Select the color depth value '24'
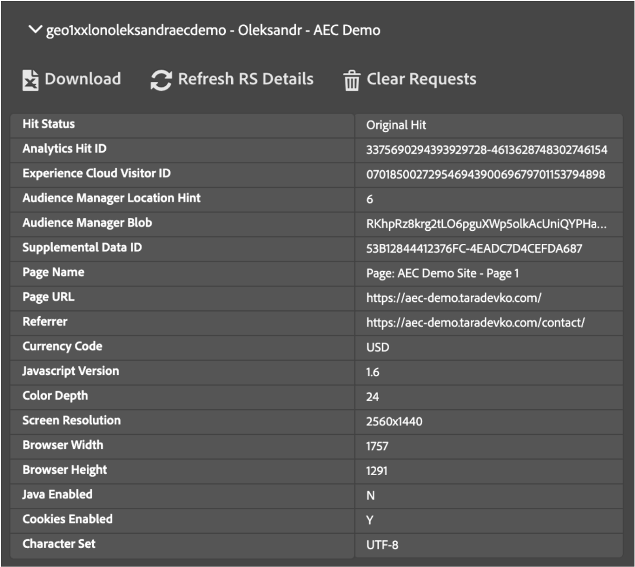This screenshot has width=635, height=567. click(x=373, y=397)
